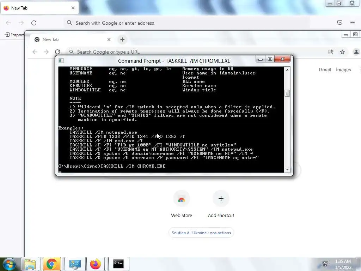
Task: Switch to Firefox via taskbar icon
Action: (96, 264)
